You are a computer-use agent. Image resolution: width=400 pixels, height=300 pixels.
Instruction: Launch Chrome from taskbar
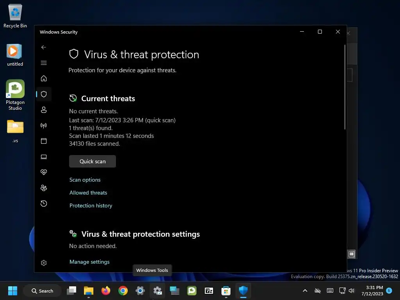click(123, 291)
